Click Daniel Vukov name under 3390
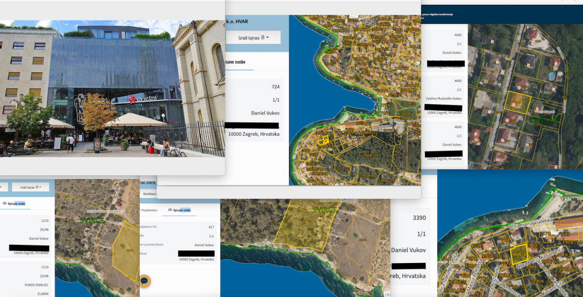The width and height of the screenshot is (583, 297). pyautogui.click(x=409, y=250)
